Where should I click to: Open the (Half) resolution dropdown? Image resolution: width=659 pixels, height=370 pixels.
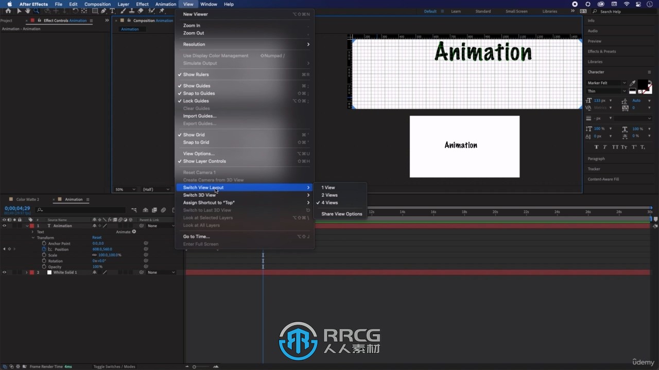pos(156,190)
